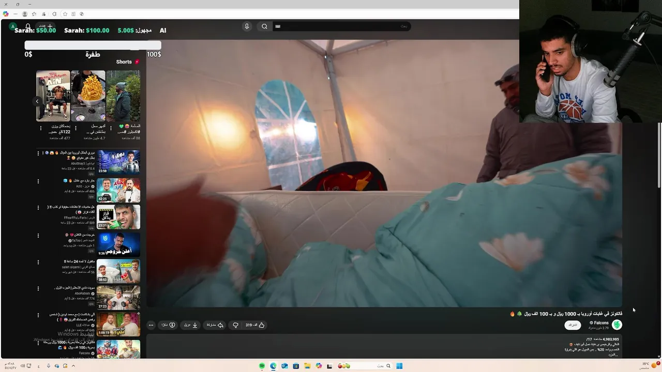662x372 pixels.
Task: Open Outlook from the taskbar
Action: pyautogui.click(x=284, y=366)
